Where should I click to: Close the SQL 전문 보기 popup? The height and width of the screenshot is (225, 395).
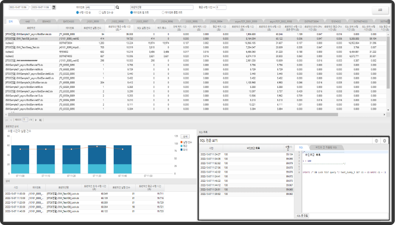384,141
